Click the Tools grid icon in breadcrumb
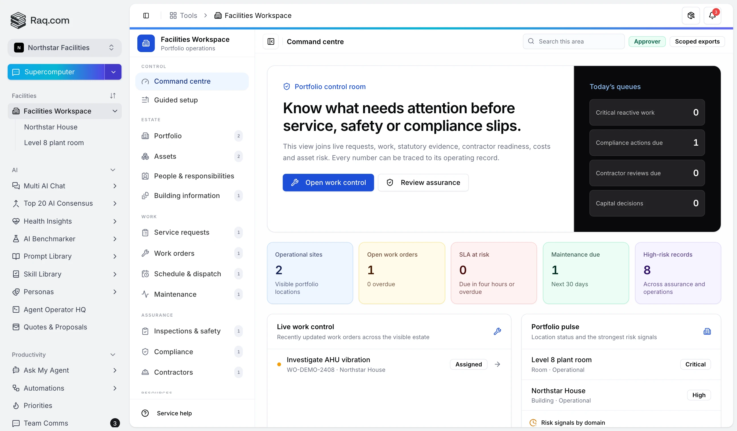The height and width of the screenshot is (431, 737). click(173, 16)
